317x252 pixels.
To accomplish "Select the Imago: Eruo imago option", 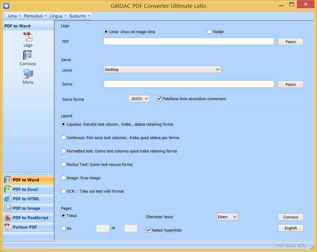I will [x=63, y=178].
